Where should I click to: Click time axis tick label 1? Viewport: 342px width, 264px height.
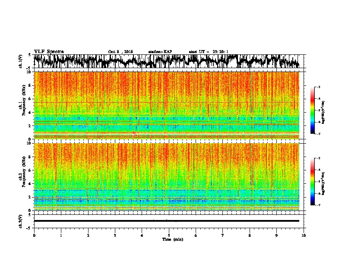(61, 236)
